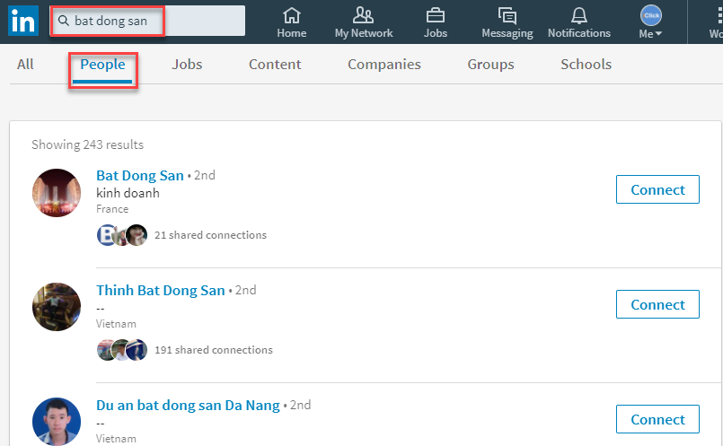Expand the Me profile dropdown
Screen dimensions: 723x446
tap(650, 22)
